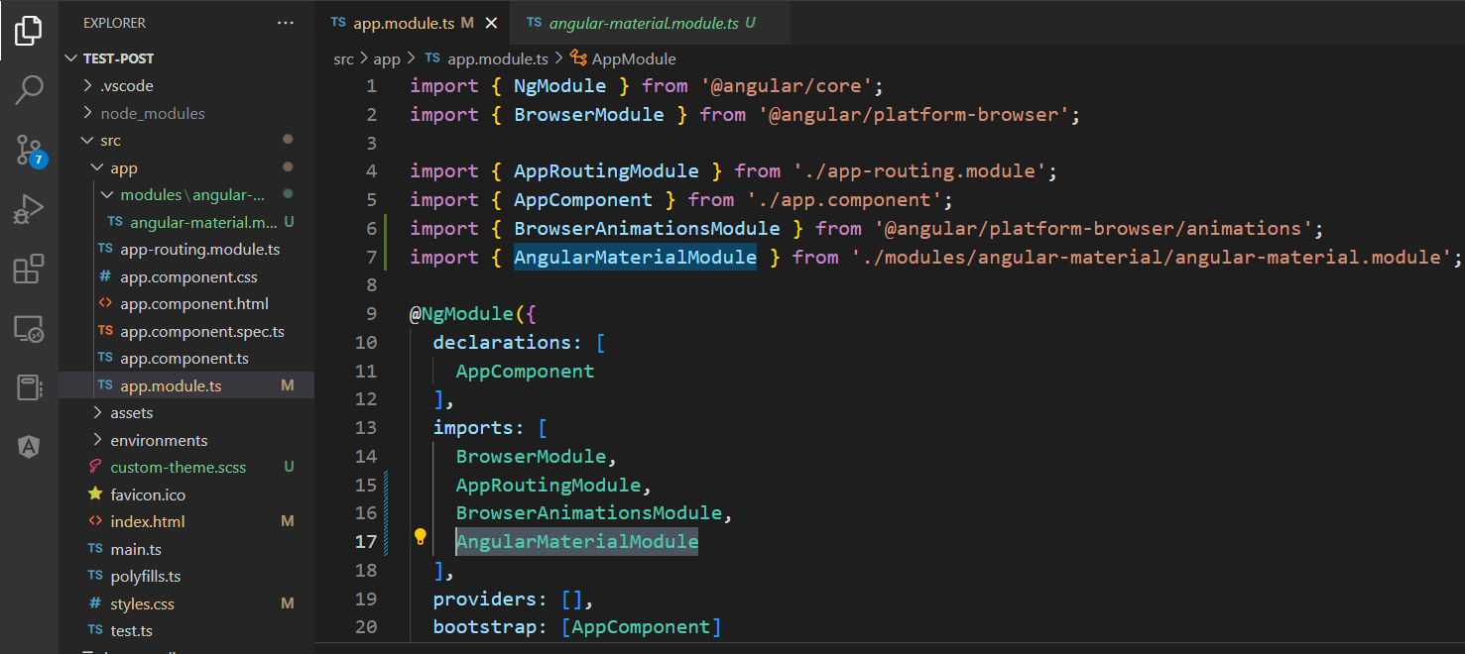Screen dimensions: 1465x654
Task: Open app.component.css file
Action: [x=186, y=276]
